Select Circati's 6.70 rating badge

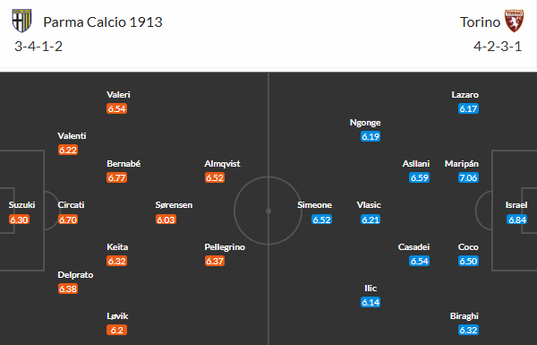[68, 220]
